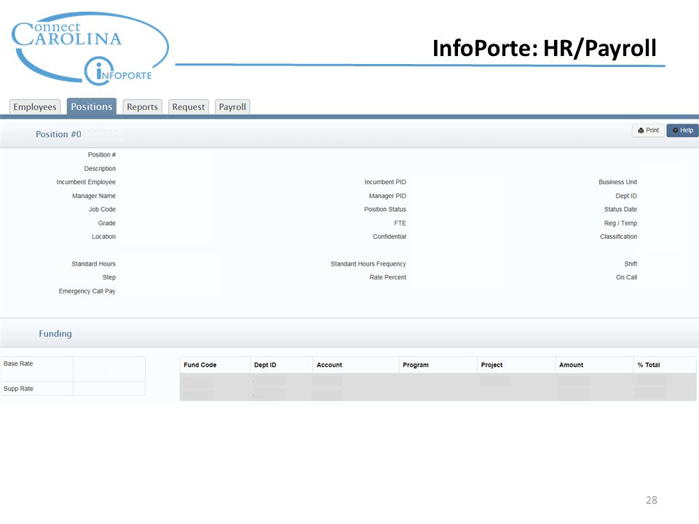Switch to the Reports tab
Viewport: 699px width, 524px height.
(x=142, y=107)
